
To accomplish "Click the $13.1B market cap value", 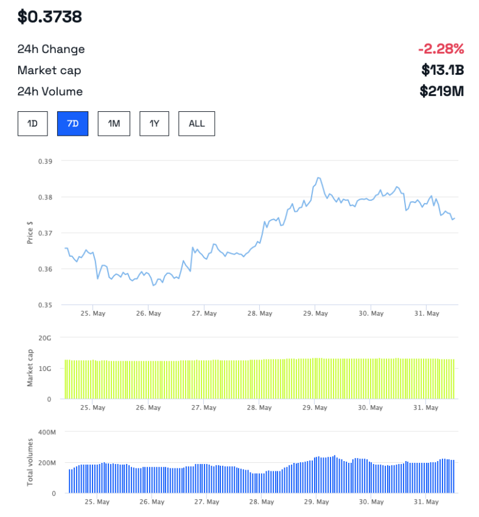I will pos(442,70).
